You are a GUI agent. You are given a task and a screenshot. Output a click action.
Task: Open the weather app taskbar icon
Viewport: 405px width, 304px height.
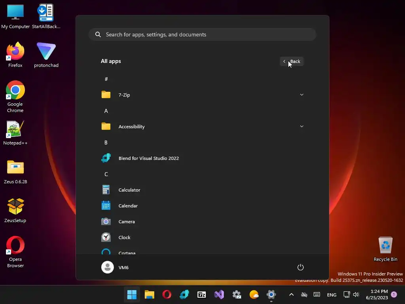[x=254, y=294]
